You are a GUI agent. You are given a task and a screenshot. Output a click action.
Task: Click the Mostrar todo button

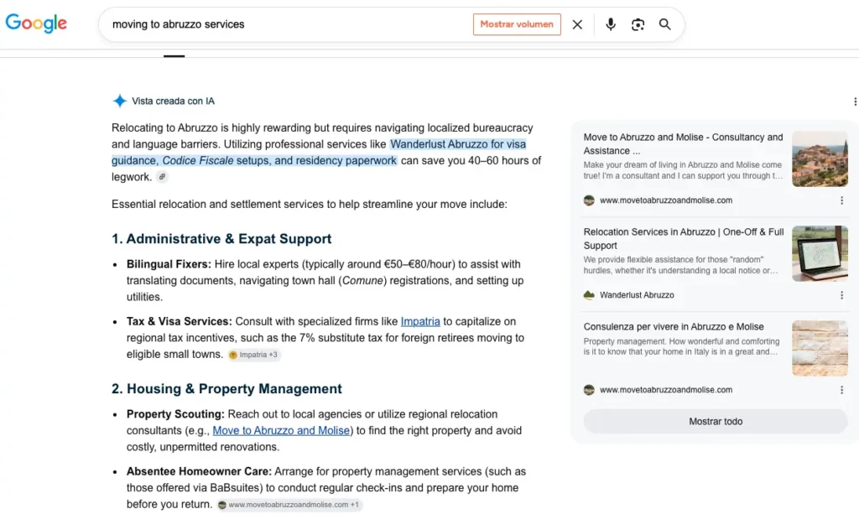[716, 422]
